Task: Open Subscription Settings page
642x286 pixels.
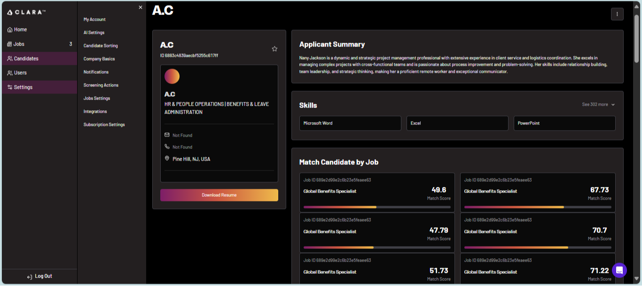Action: (x=104, y=125)
